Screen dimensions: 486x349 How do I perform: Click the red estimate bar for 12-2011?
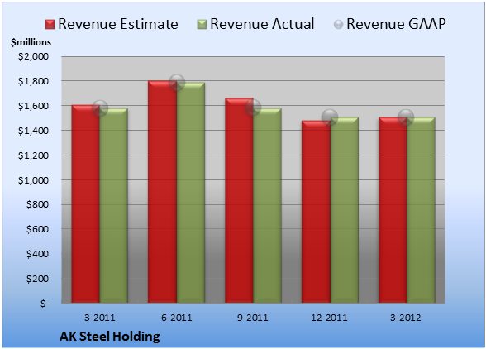(316, 212)
